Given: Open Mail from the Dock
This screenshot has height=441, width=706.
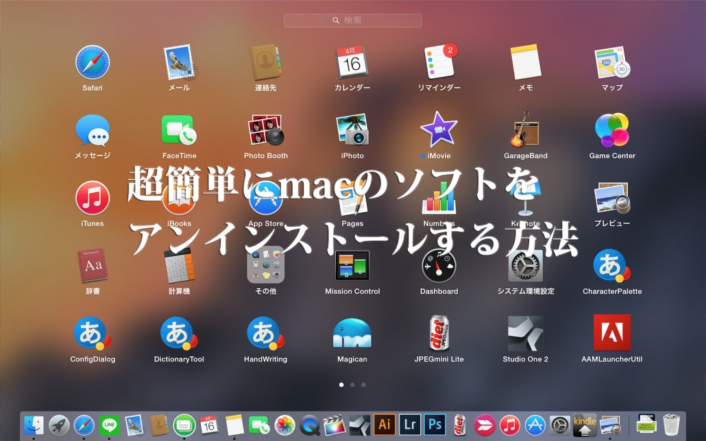Looking at the screenshot, I should [x=134, y=425].
